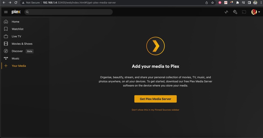Screen dimensions: 263x138
Task: Click the Plex logo
Action: pyautogui.click(x=16, y=12)
